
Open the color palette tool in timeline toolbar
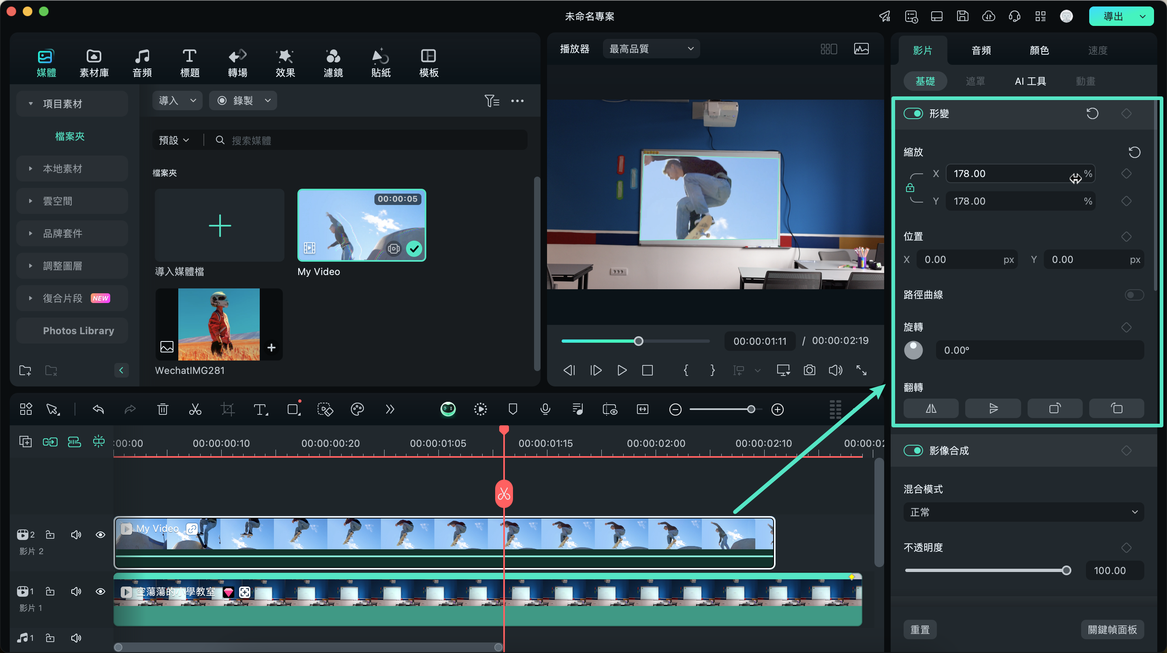(x=357, y=410)
